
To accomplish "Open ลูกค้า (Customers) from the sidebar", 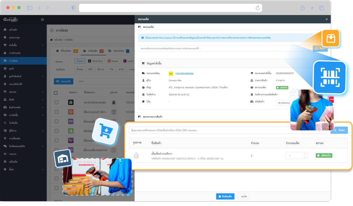I will coord(11,69).
